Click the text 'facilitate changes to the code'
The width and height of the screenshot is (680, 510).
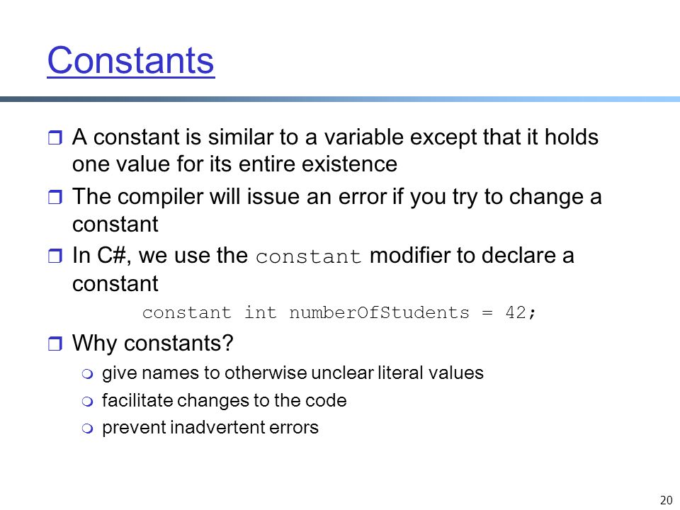(225, 400)
